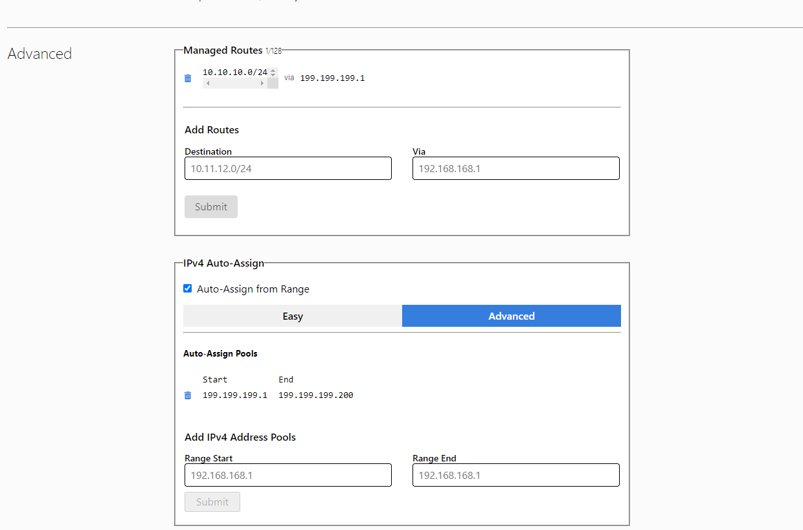Click the End column header
The width and height of the screenshot is (803, 530).
[286, 380]
